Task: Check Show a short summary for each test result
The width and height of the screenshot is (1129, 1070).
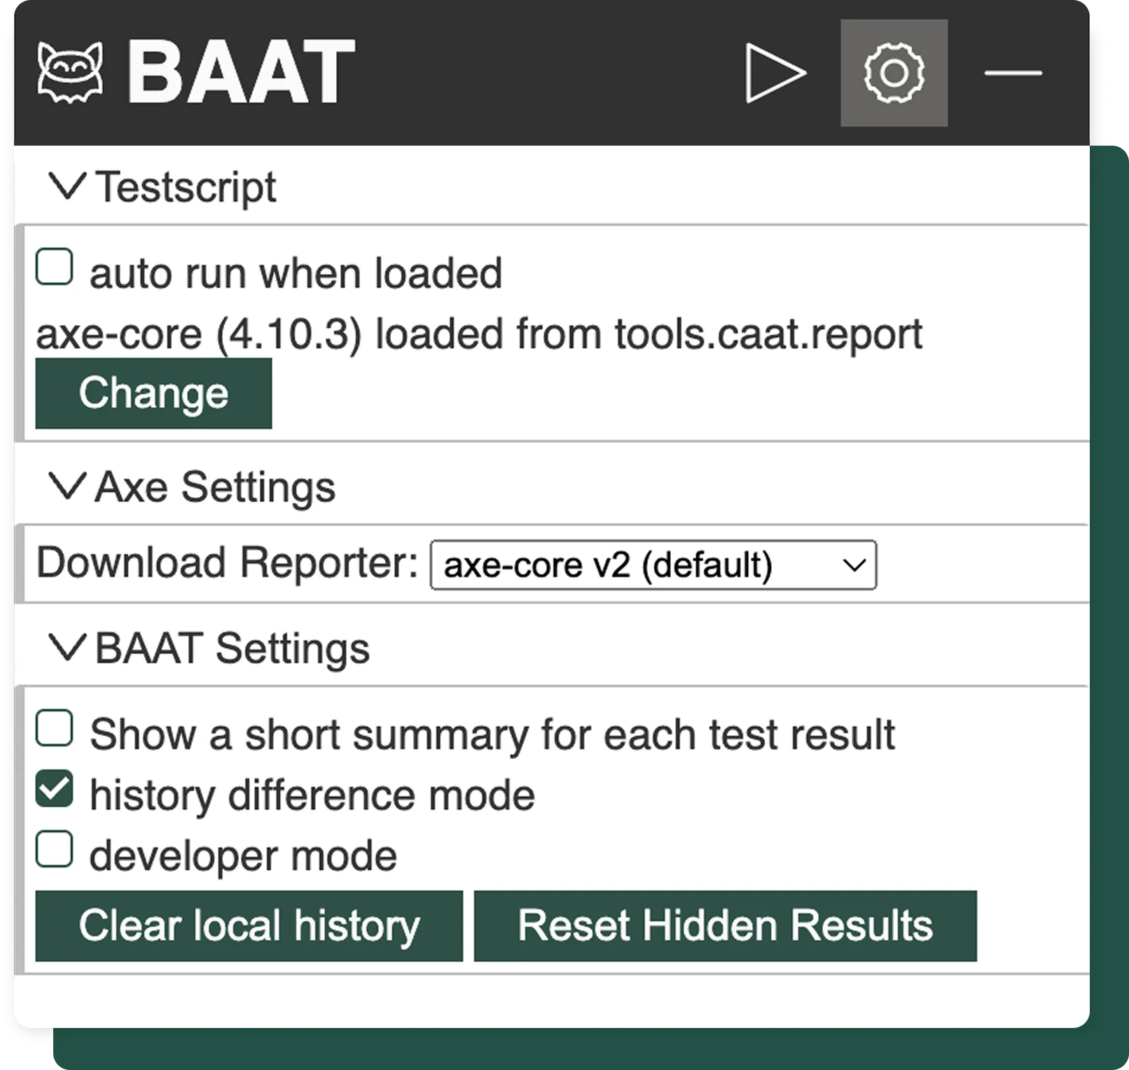Action: 55,728
